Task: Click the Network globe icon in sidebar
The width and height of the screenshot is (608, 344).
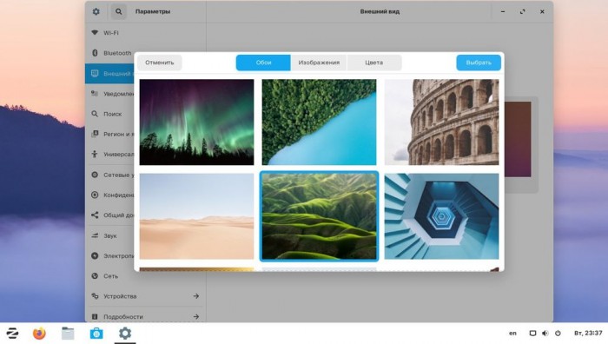Action: pyautogui.click(x=95, y=275)
